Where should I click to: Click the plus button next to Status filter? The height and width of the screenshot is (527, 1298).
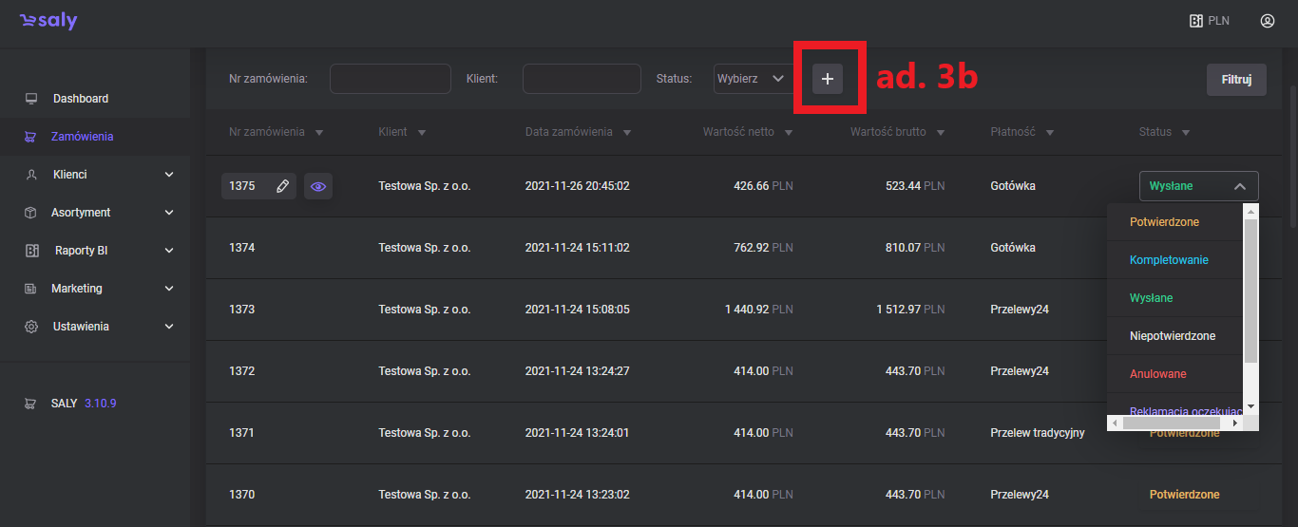(827, 80)
